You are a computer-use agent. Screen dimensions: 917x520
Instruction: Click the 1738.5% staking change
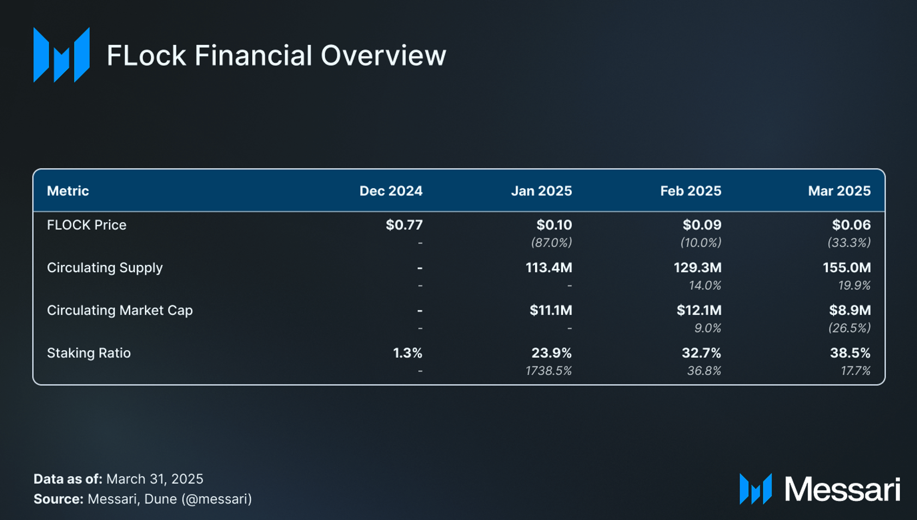coord(549,371)
